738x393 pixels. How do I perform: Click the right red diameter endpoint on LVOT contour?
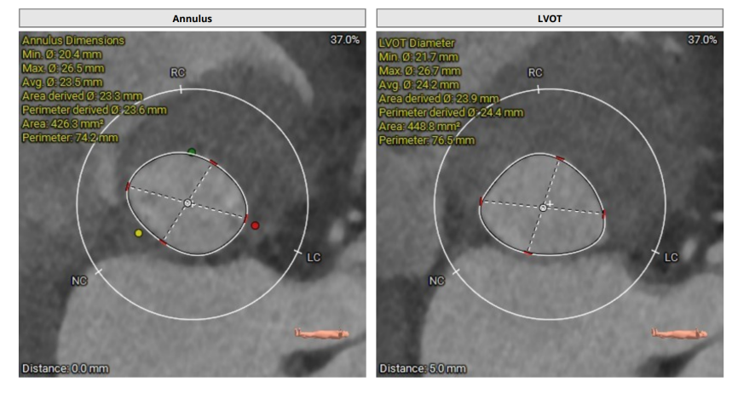[x=604, y=214]
